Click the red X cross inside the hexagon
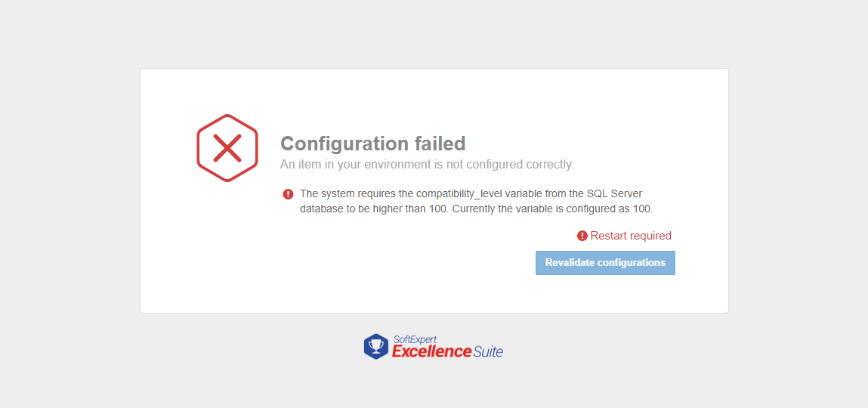 (x=227, y=148)
